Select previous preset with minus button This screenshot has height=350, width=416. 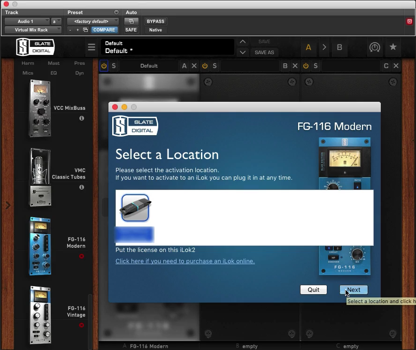tap(70, 30)
